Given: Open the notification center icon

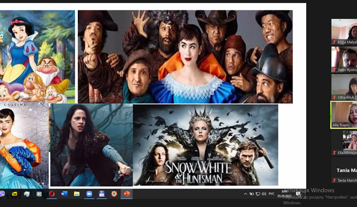Looking at the screenshot, I should (x=299, y=194).
